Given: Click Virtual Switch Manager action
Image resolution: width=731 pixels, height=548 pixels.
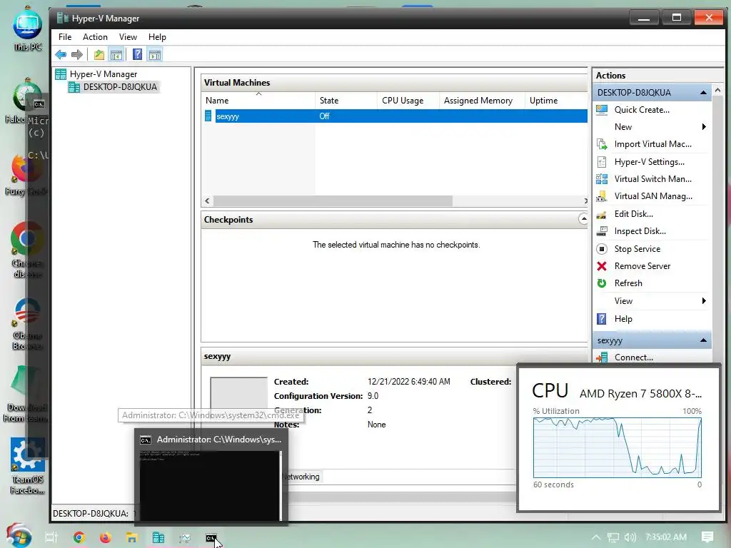Looking at the screenshot, I should click(652, 179).
